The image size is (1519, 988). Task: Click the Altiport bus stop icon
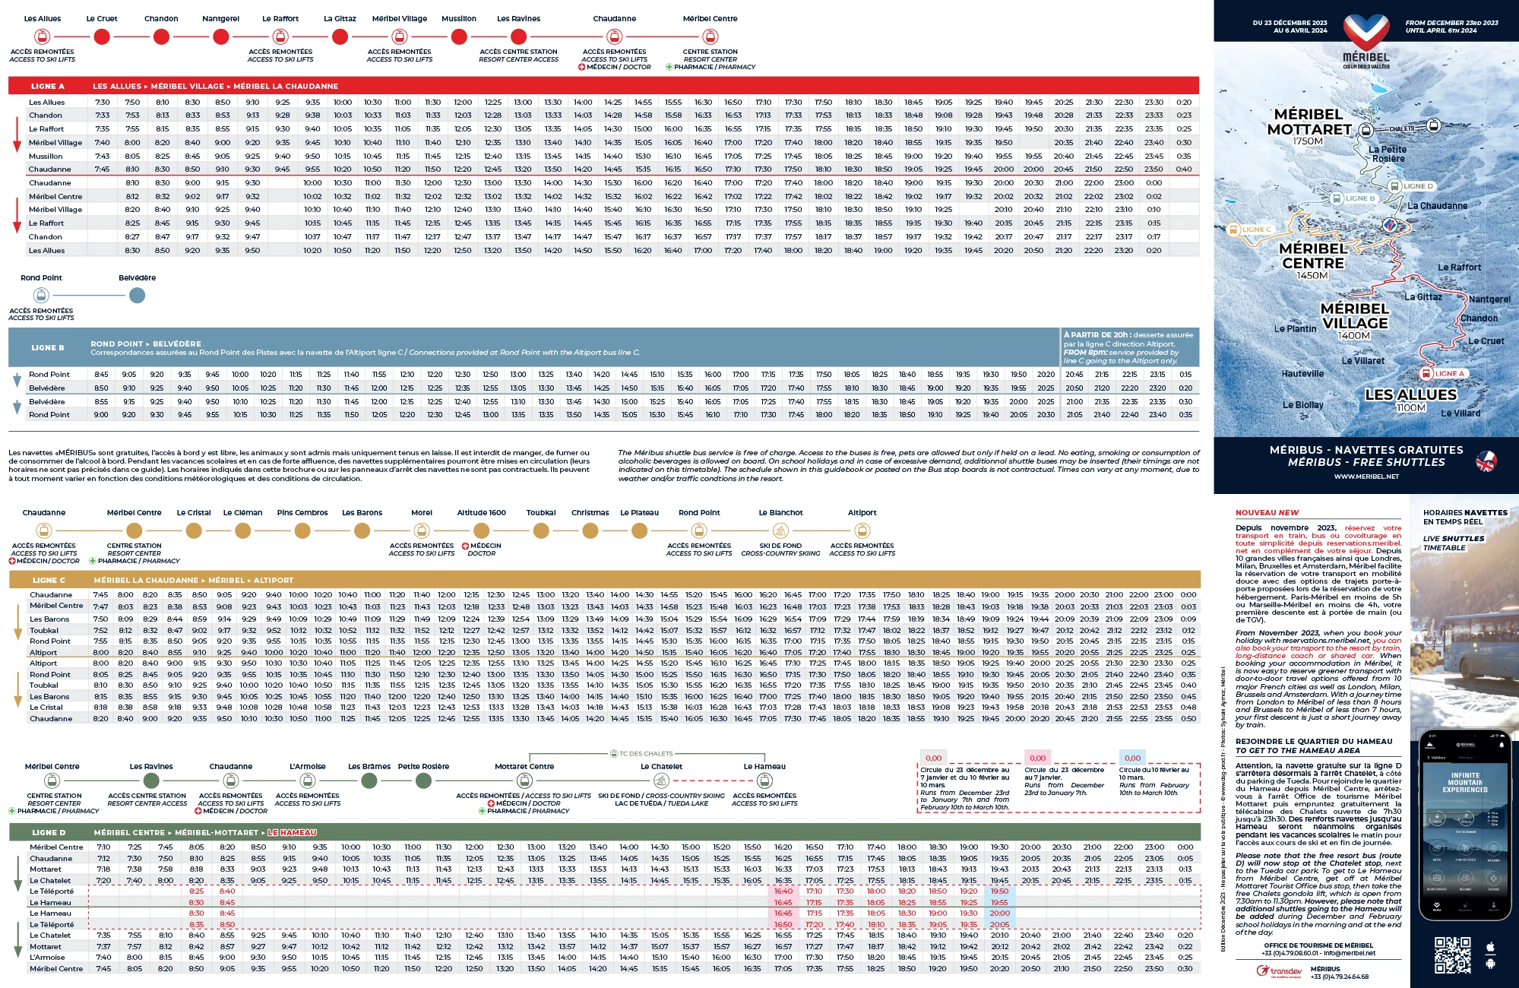pos(862,530)
